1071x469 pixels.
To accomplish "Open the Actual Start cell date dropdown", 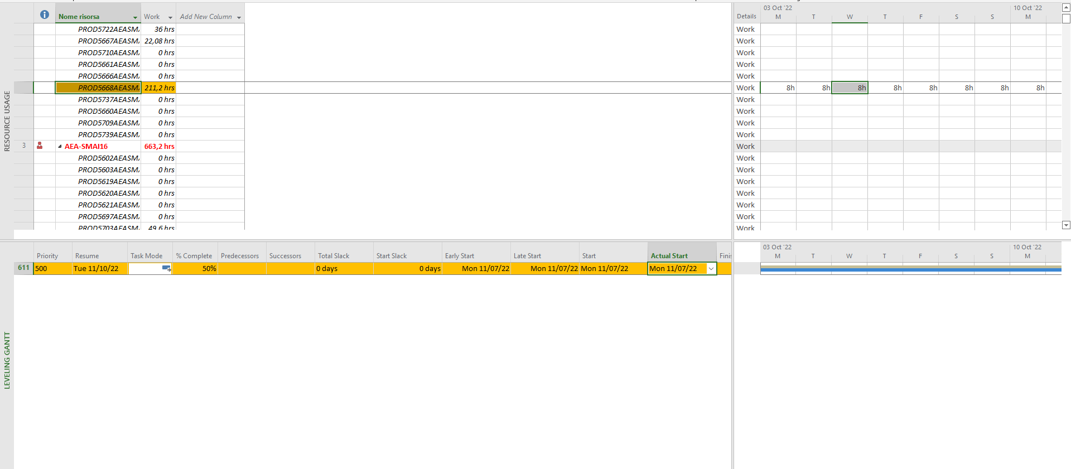I will point(711,269).
